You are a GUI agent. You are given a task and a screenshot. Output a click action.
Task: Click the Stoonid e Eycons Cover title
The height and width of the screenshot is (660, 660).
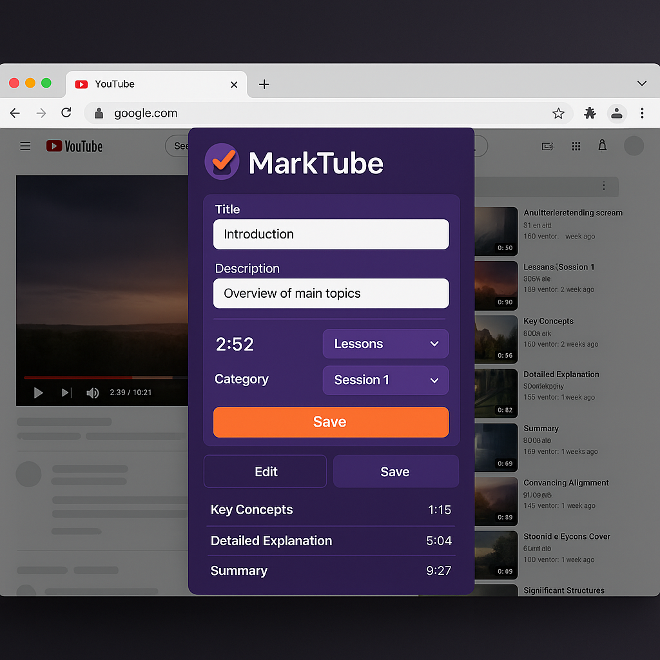coord(567,536)
